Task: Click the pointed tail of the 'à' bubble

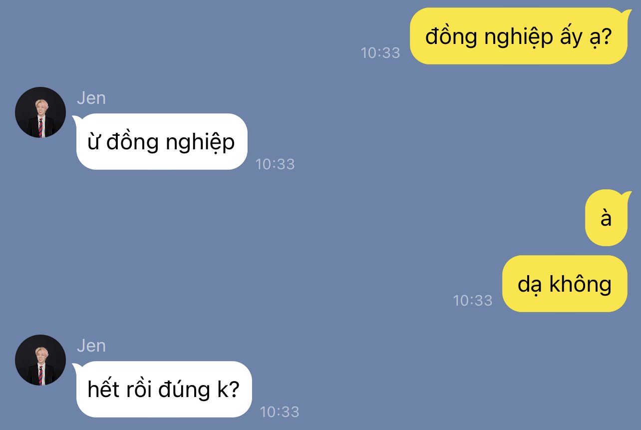Action: coord(625,195)
